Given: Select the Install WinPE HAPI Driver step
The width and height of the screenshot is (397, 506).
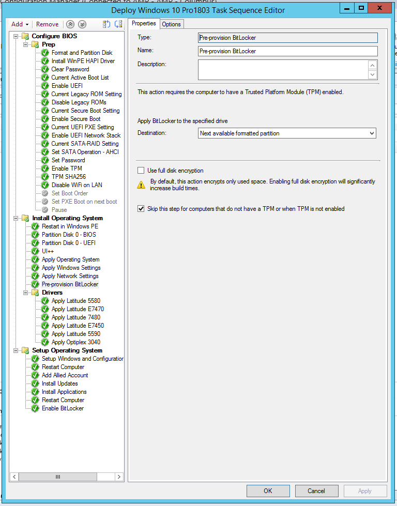Looking at the screenshot, I should (x=83, y=61).
